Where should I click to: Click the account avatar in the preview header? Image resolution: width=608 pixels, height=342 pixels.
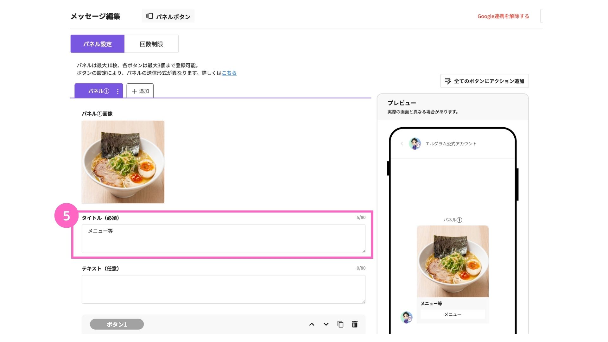click(x=415, y=144)
